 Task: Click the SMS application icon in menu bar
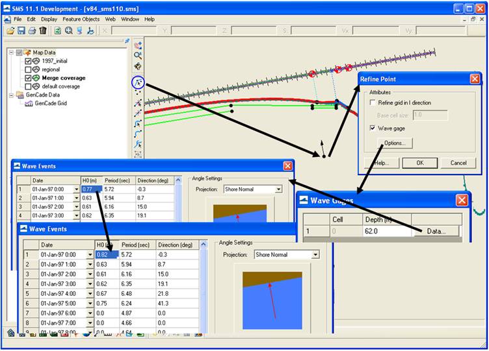[8, 19]
